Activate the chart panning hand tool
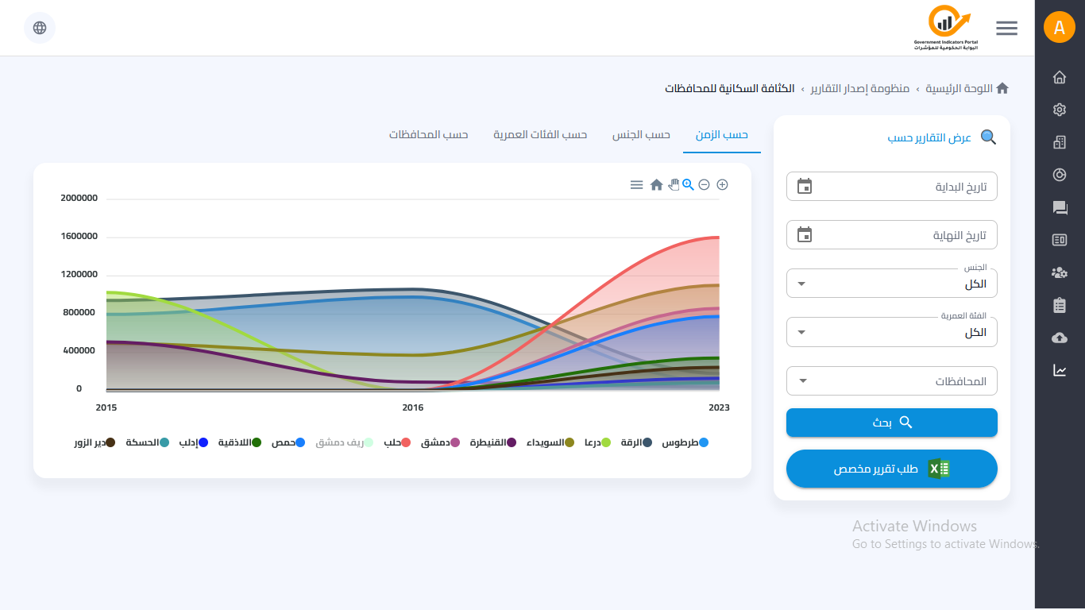Image resolution: width=1085 pixels, height=610 pixels. tap(674, 184)
